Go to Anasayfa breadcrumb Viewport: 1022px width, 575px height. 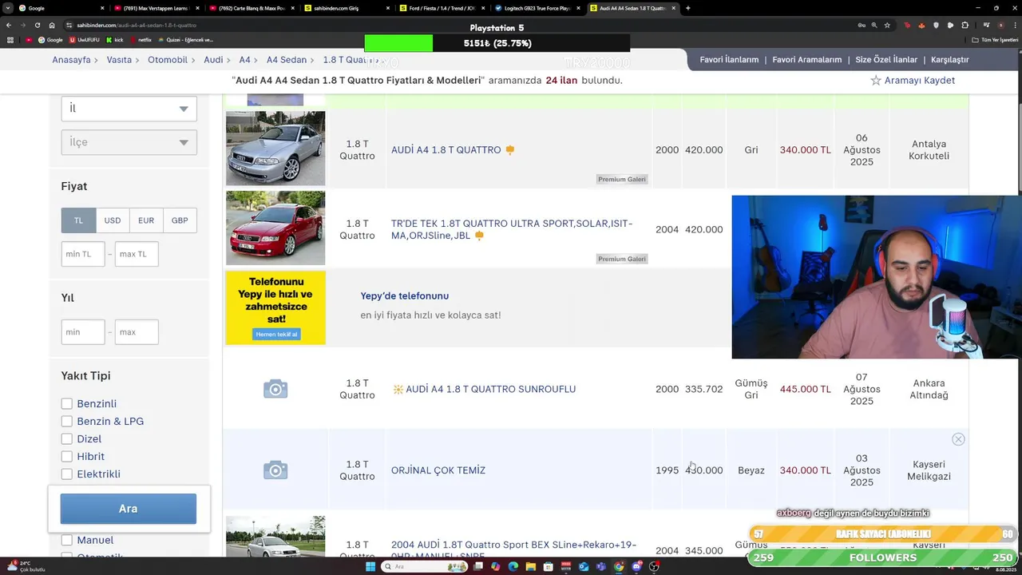71,60
